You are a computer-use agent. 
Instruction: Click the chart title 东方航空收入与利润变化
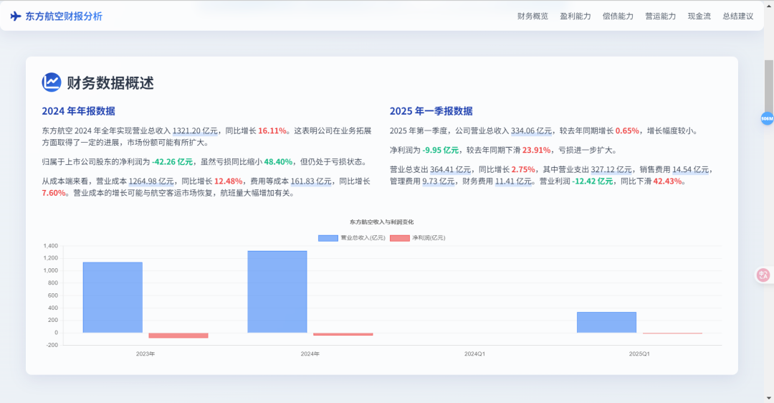pos(381,222)
